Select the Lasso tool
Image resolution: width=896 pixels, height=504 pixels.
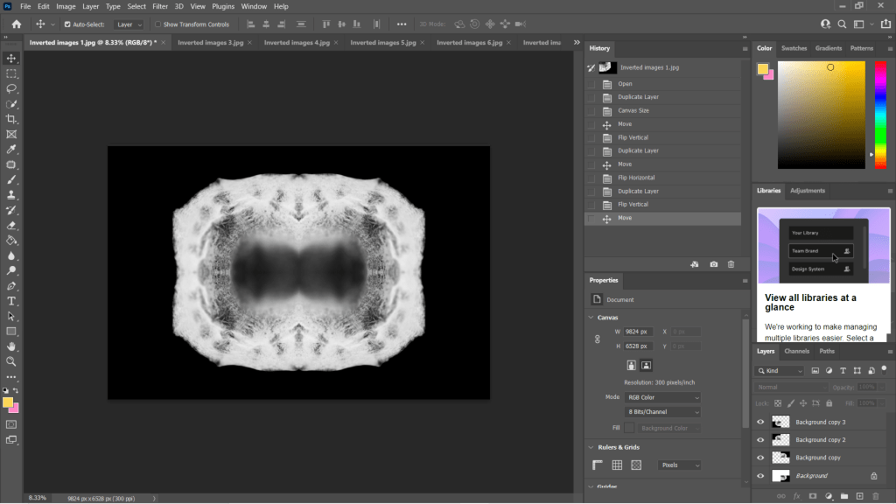(11, 88)
